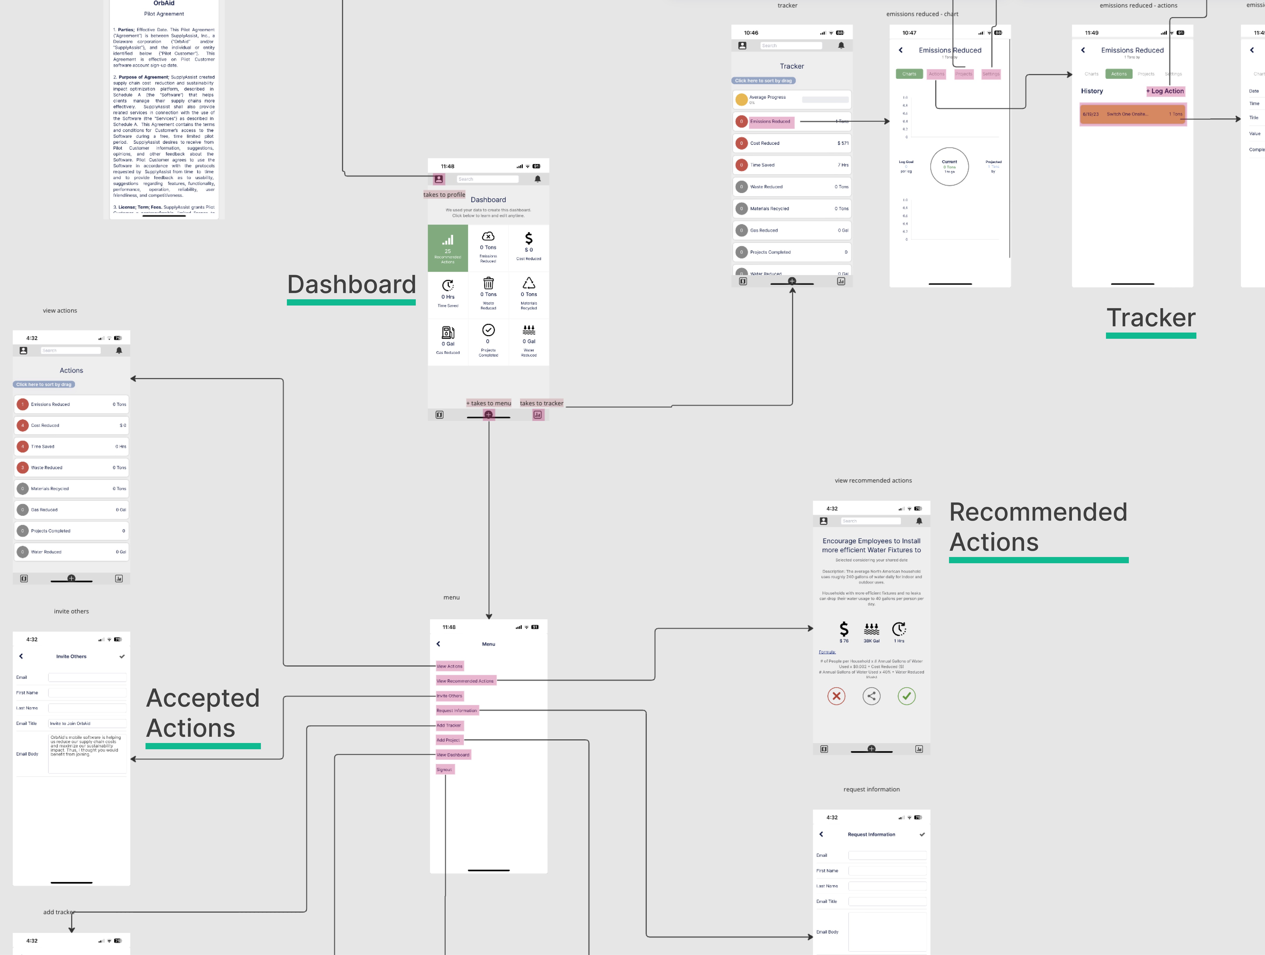Click the profile icon on Dashboard screen
This screenshot has width=1265, height=955.
[439, 179]
